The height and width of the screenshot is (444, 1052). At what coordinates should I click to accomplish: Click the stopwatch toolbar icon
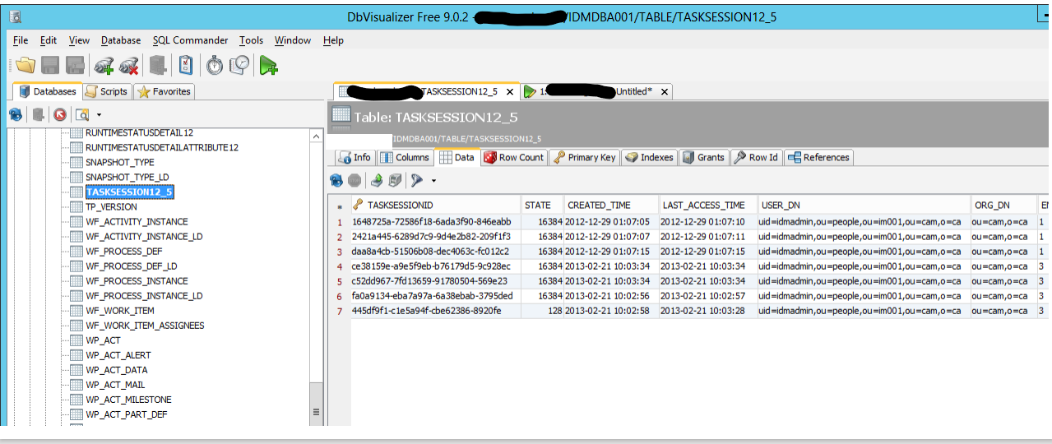215,65
